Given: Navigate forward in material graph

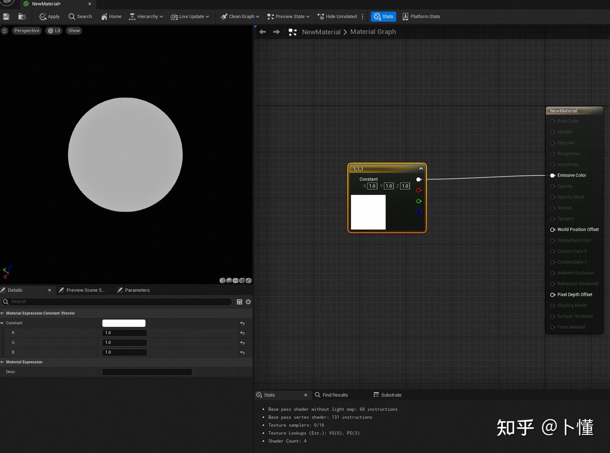Looking at the screenshot, I should tap(276, 32).
